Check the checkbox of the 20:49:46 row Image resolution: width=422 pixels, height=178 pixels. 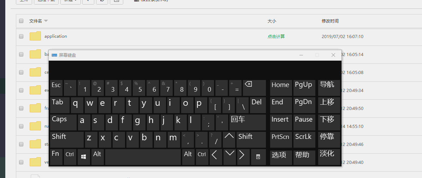click(x=21, y=144)
